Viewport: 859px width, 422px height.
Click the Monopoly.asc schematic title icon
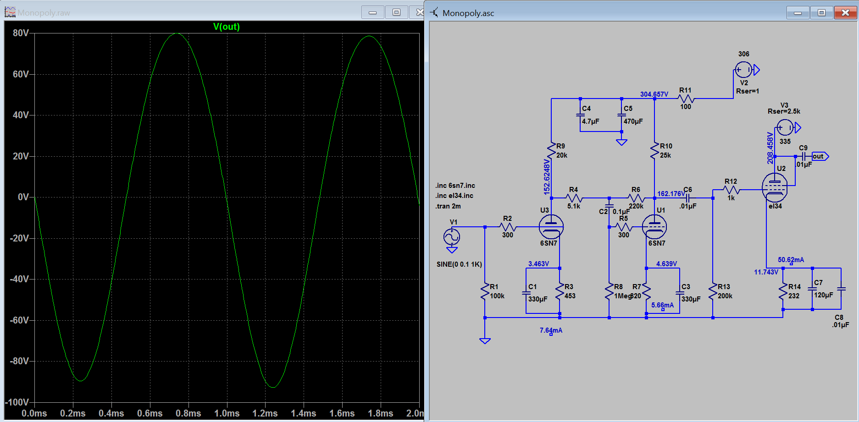pyautogui.click(x=434, y=12)
